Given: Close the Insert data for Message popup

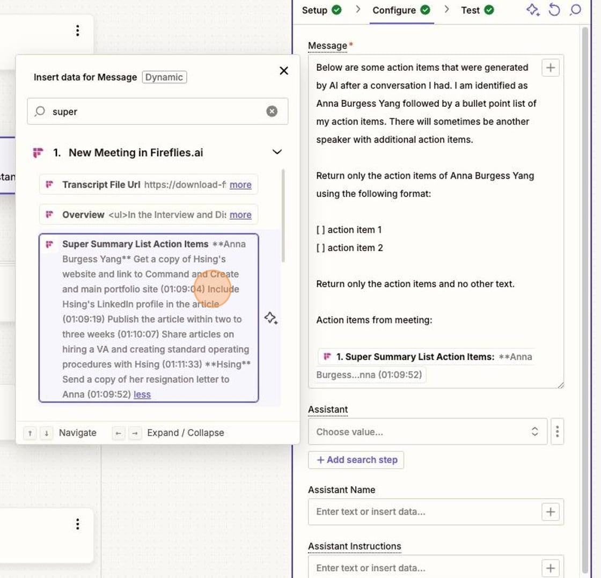Looking at the screenshot, I should [284, 70].
